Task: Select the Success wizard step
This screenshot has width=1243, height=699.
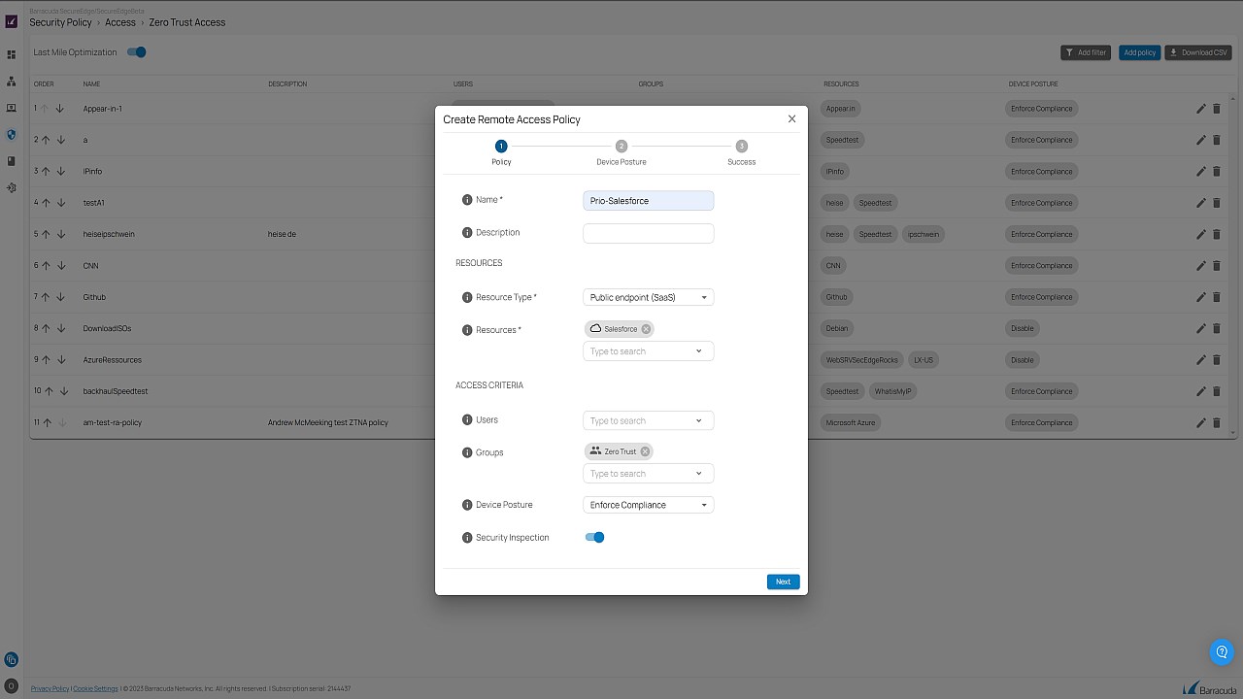Action: pyautogui.click(x=742, y=153)
